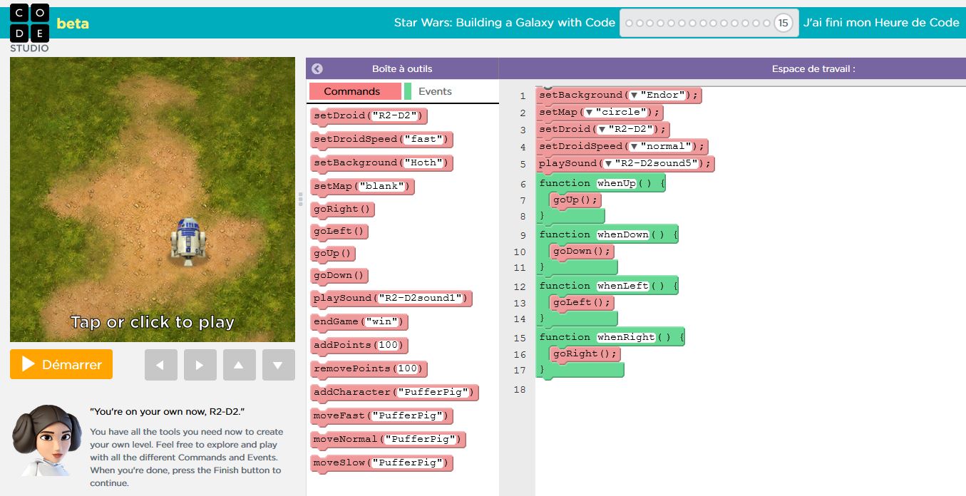Select the goLeft(); block on line 13
Viewport: 966px width, 496px height.
coord(582,303)
